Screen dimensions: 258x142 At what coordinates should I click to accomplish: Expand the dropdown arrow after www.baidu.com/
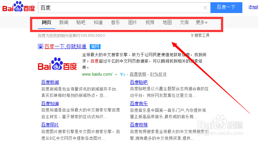(116, 75)
